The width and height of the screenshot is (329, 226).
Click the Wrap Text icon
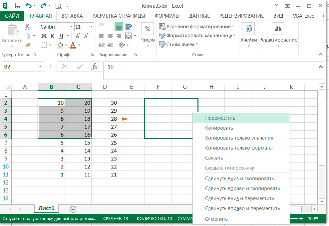tap(128, 27)
